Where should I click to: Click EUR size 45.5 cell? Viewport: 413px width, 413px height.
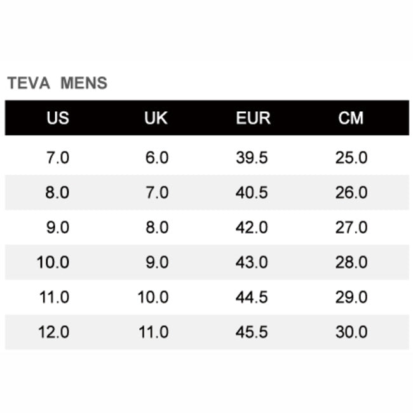point(252,332)
